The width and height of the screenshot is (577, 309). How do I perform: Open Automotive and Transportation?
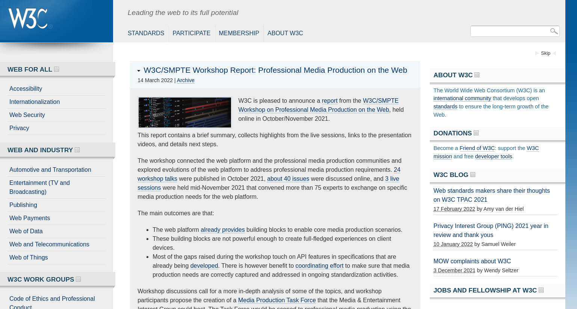[x=50, y=170]
